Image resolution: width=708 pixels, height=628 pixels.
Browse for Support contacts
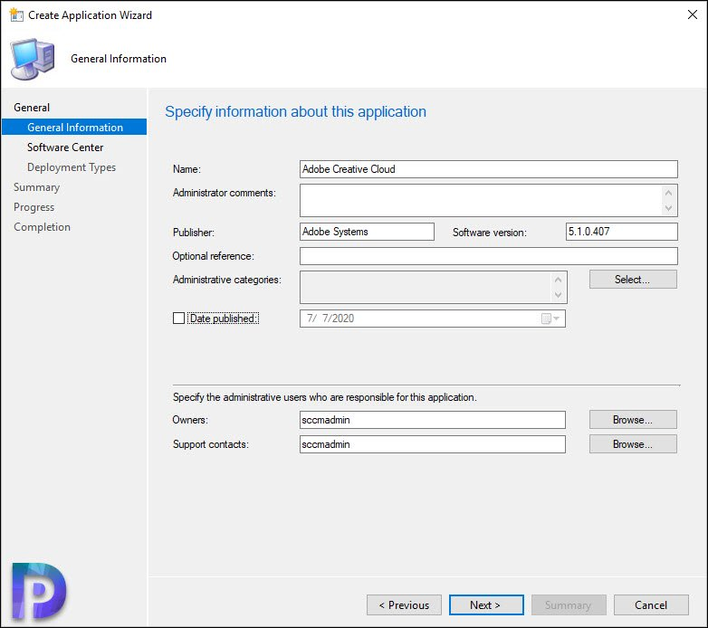(633, 444)
